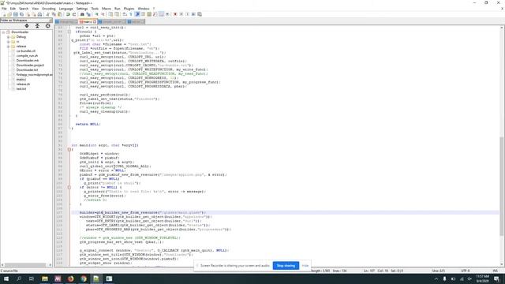Open the Plugins menu
Image resolution: width=505 pixels, height=284 pixels.
coord(129,9)
